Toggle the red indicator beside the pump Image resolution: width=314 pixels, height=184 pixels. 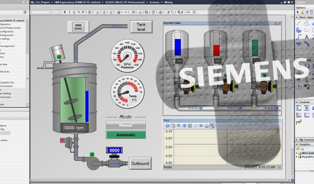pos(62,140)
